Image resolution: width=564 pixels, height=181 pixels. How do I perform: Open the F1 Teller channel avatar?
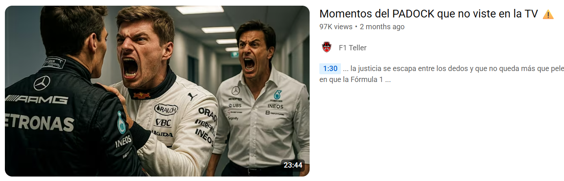pos(327,47)
